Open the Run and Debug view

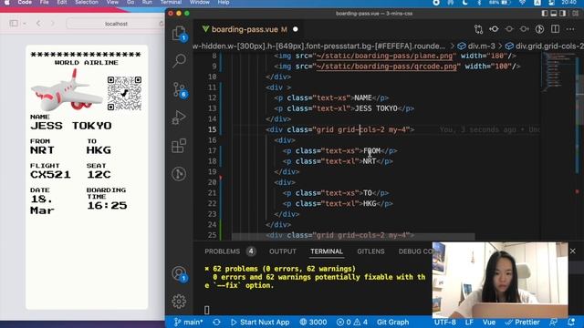(179, 118)
